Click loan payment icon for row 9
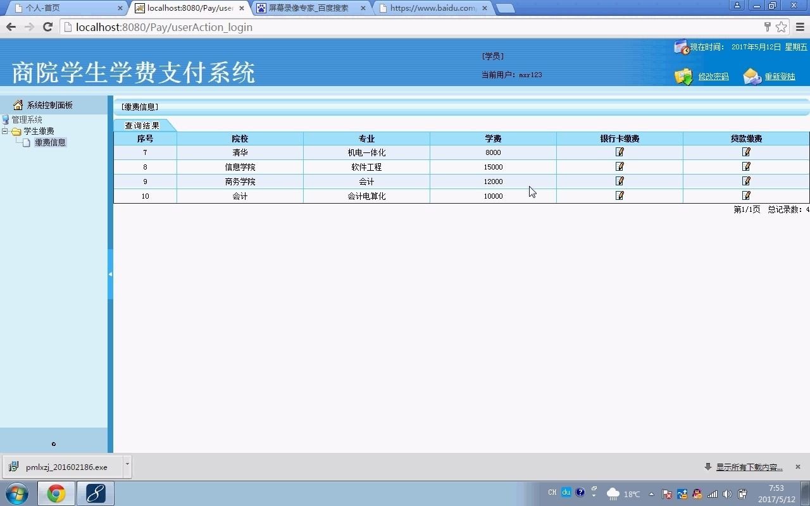 pyautogui.click(x=746, y=181)
